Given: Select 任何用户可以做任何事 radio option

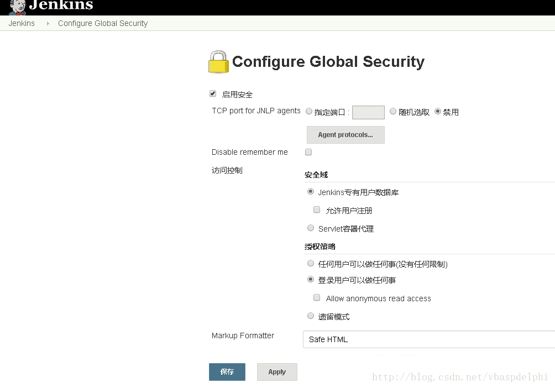Looking at the screenshot, I should [311, 264].
